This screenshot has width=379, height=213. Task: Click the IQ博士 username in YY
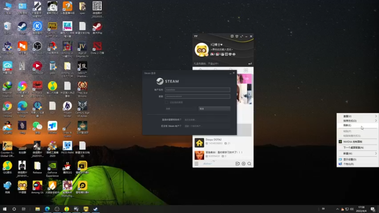pos(217,44)
